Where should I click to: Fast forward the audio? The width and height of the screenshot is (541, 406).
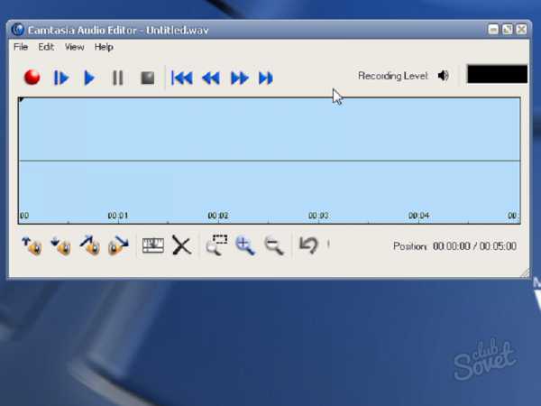pos(240,78)
